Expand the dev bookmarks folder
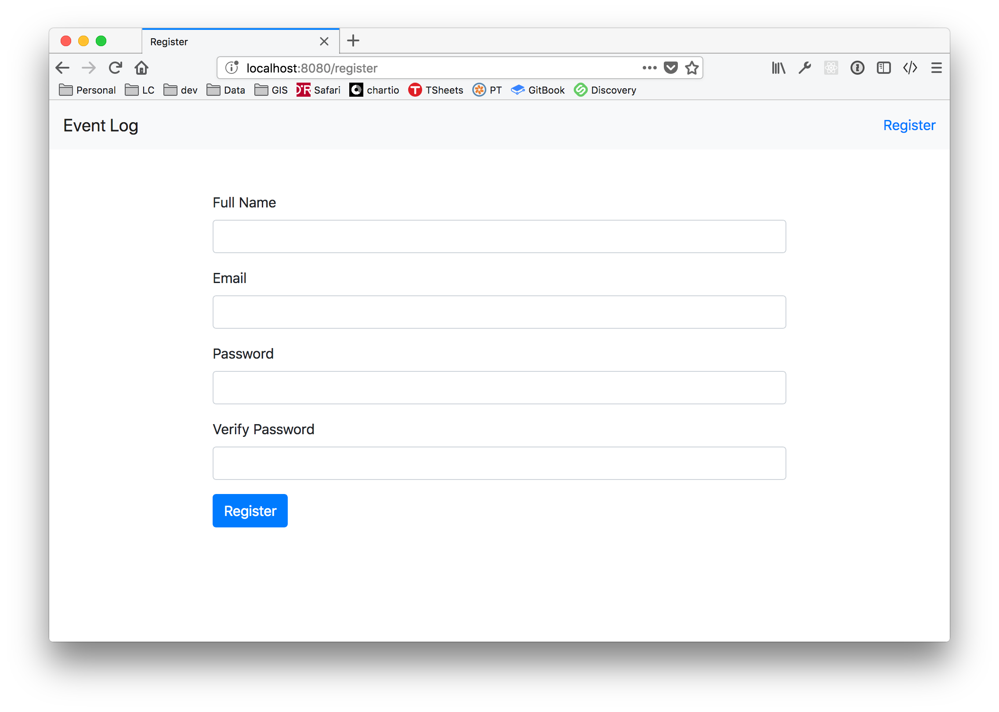The height and width of the screenshot is (712, 999). 181,90
